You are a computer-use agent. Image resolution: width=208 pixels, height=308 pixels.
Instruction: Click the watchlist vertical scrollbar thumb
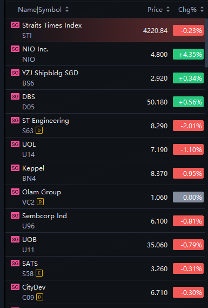[206, 43]
